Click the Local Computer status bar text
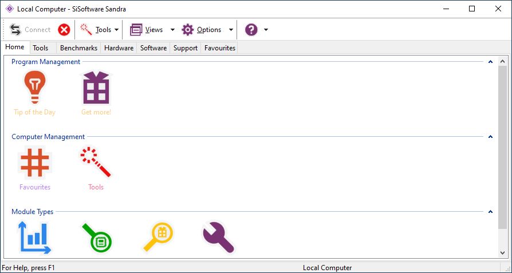The image size is (512, 273). (327, 268)
